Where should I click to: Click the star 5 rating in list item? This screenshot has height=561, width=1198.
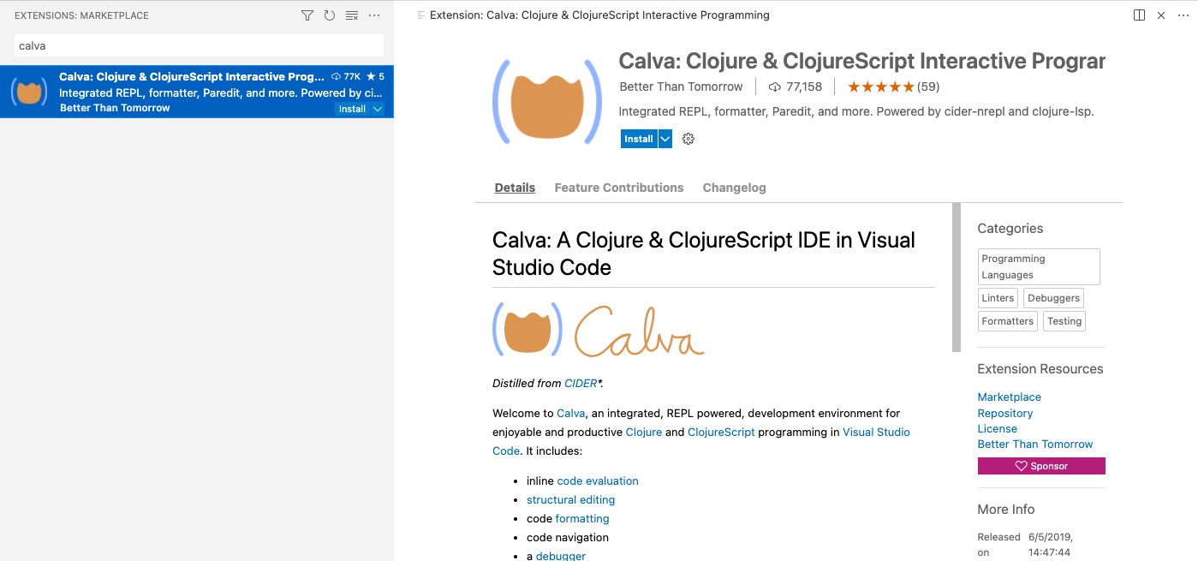pyautogui.click(x=375, y=76)
